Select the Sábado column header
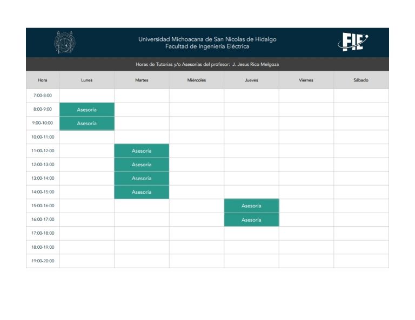 (x=361, y=80)
